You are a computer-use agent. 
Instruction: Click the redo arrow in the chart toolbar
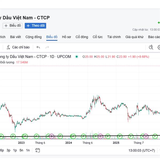[47, 47]
